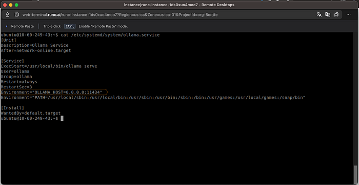359x185 pixels.
Task: Click the lock icon in the address bar
Action: pos(8,15)
